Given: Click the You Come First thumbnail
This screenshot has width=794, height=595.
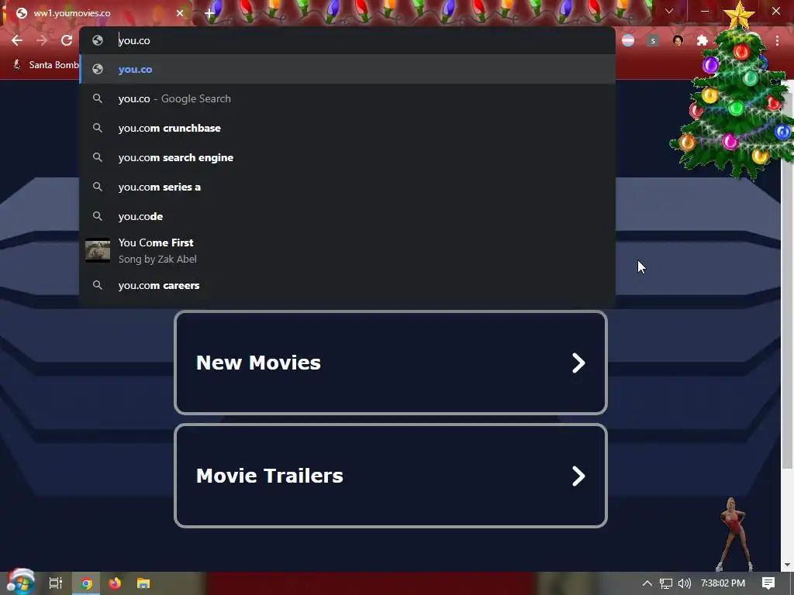Looking at the screenshot, I should [98, 250].
